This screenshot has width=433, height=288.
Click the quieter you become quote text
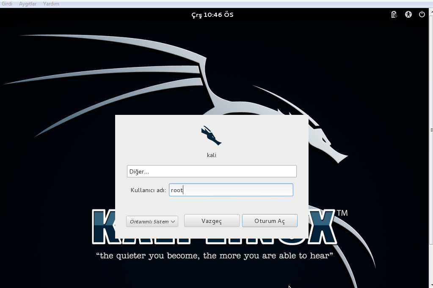215,256
